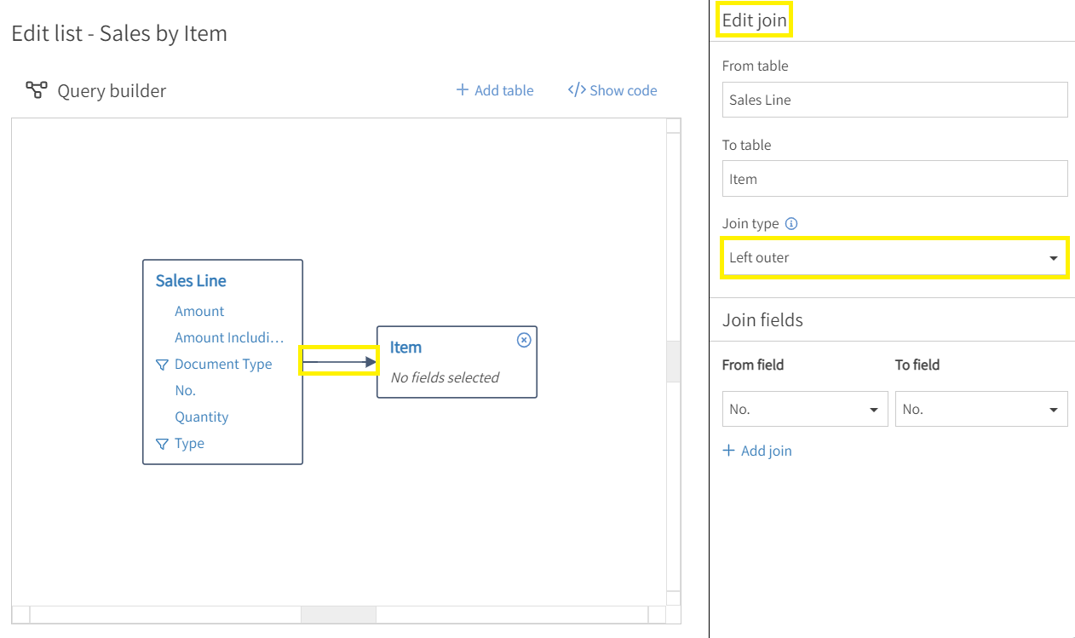The image size is (1075, 638).
Task: Click the Amount Includi… field in Sales Line
Action: tap(229, 338)
